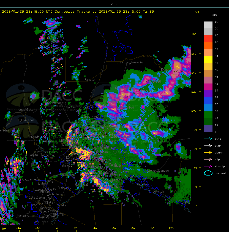Click the 'Capdevila' map label
The width and height of the screenshot is (229, 232).
click(74, 107)
